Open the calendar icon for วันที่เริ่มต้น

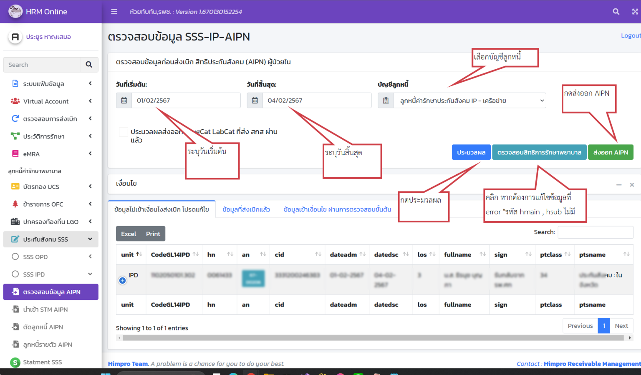(x=124, y=100)
